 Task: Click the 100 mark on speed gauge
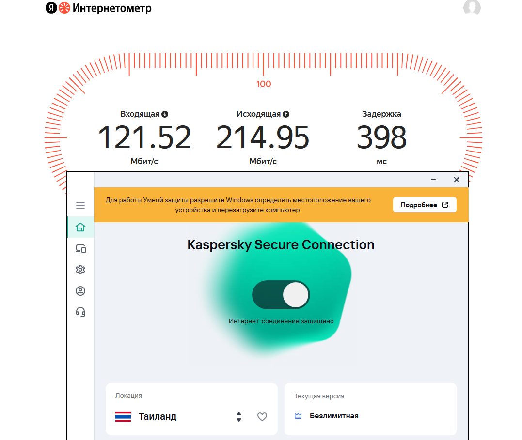point(264,84)
